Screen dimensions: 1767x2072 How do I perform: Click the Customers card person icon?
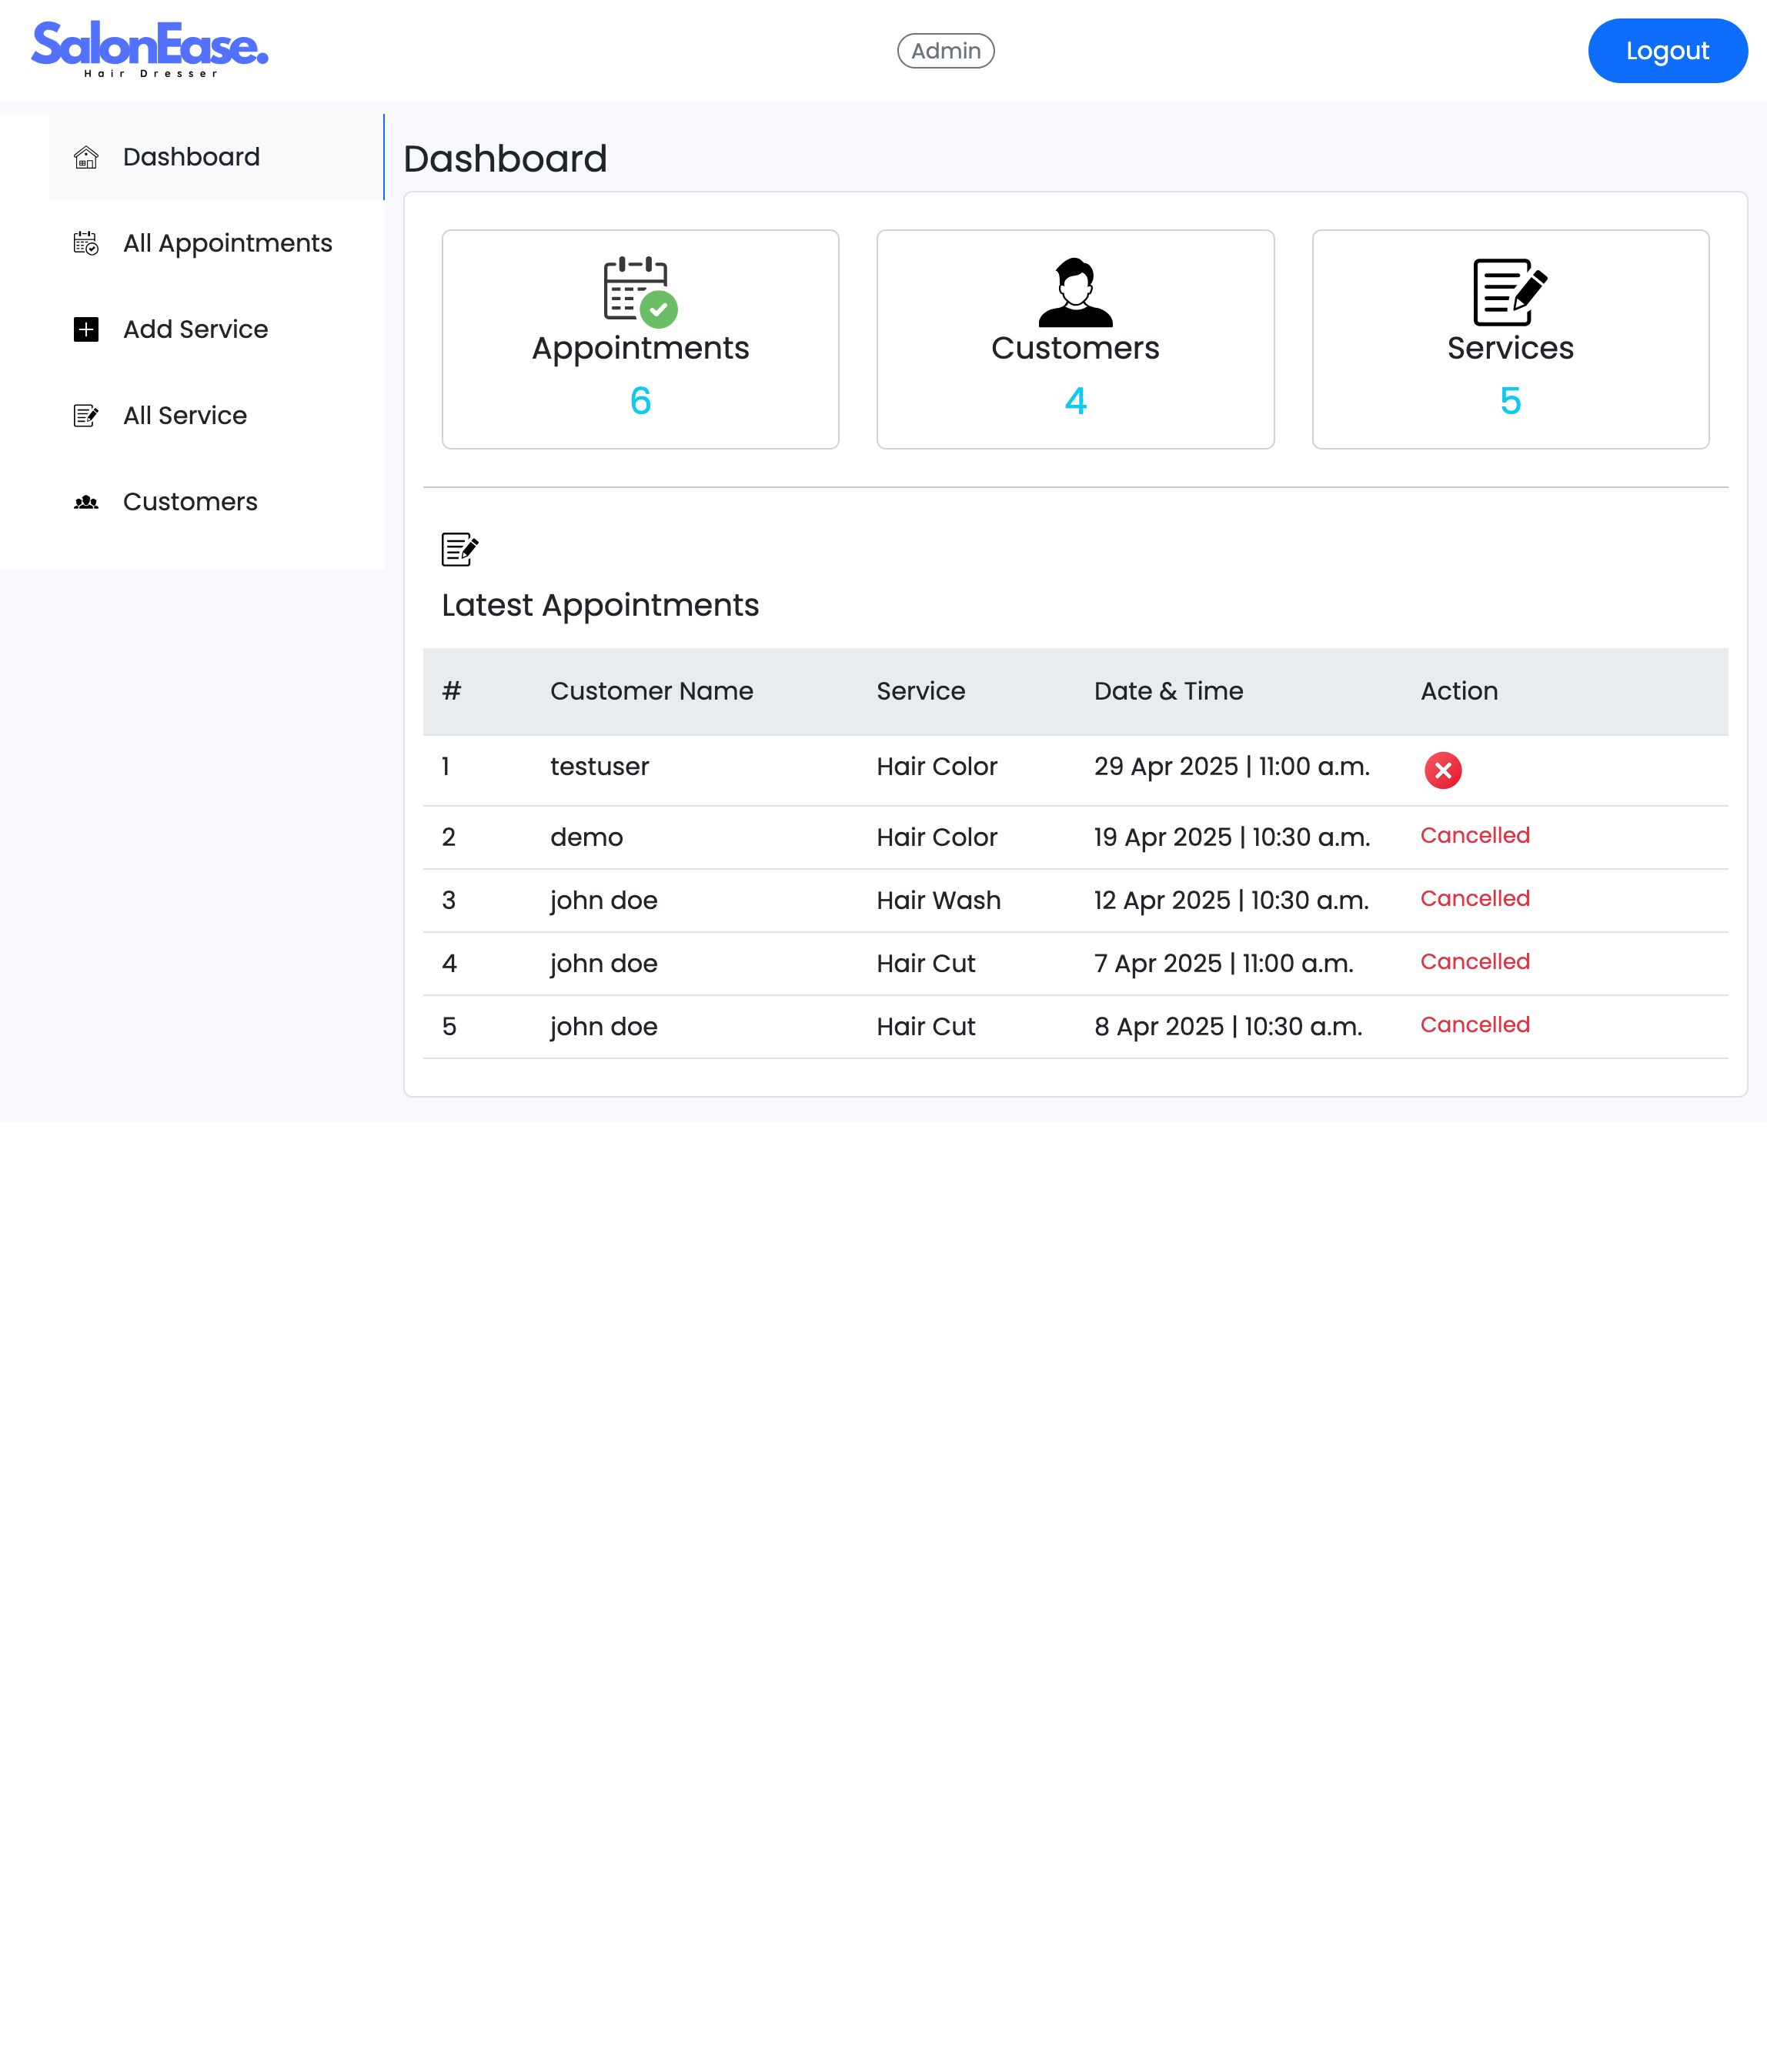point(1075,292)
